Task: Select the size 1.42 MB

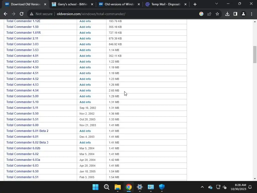Action: click(114, 160)
